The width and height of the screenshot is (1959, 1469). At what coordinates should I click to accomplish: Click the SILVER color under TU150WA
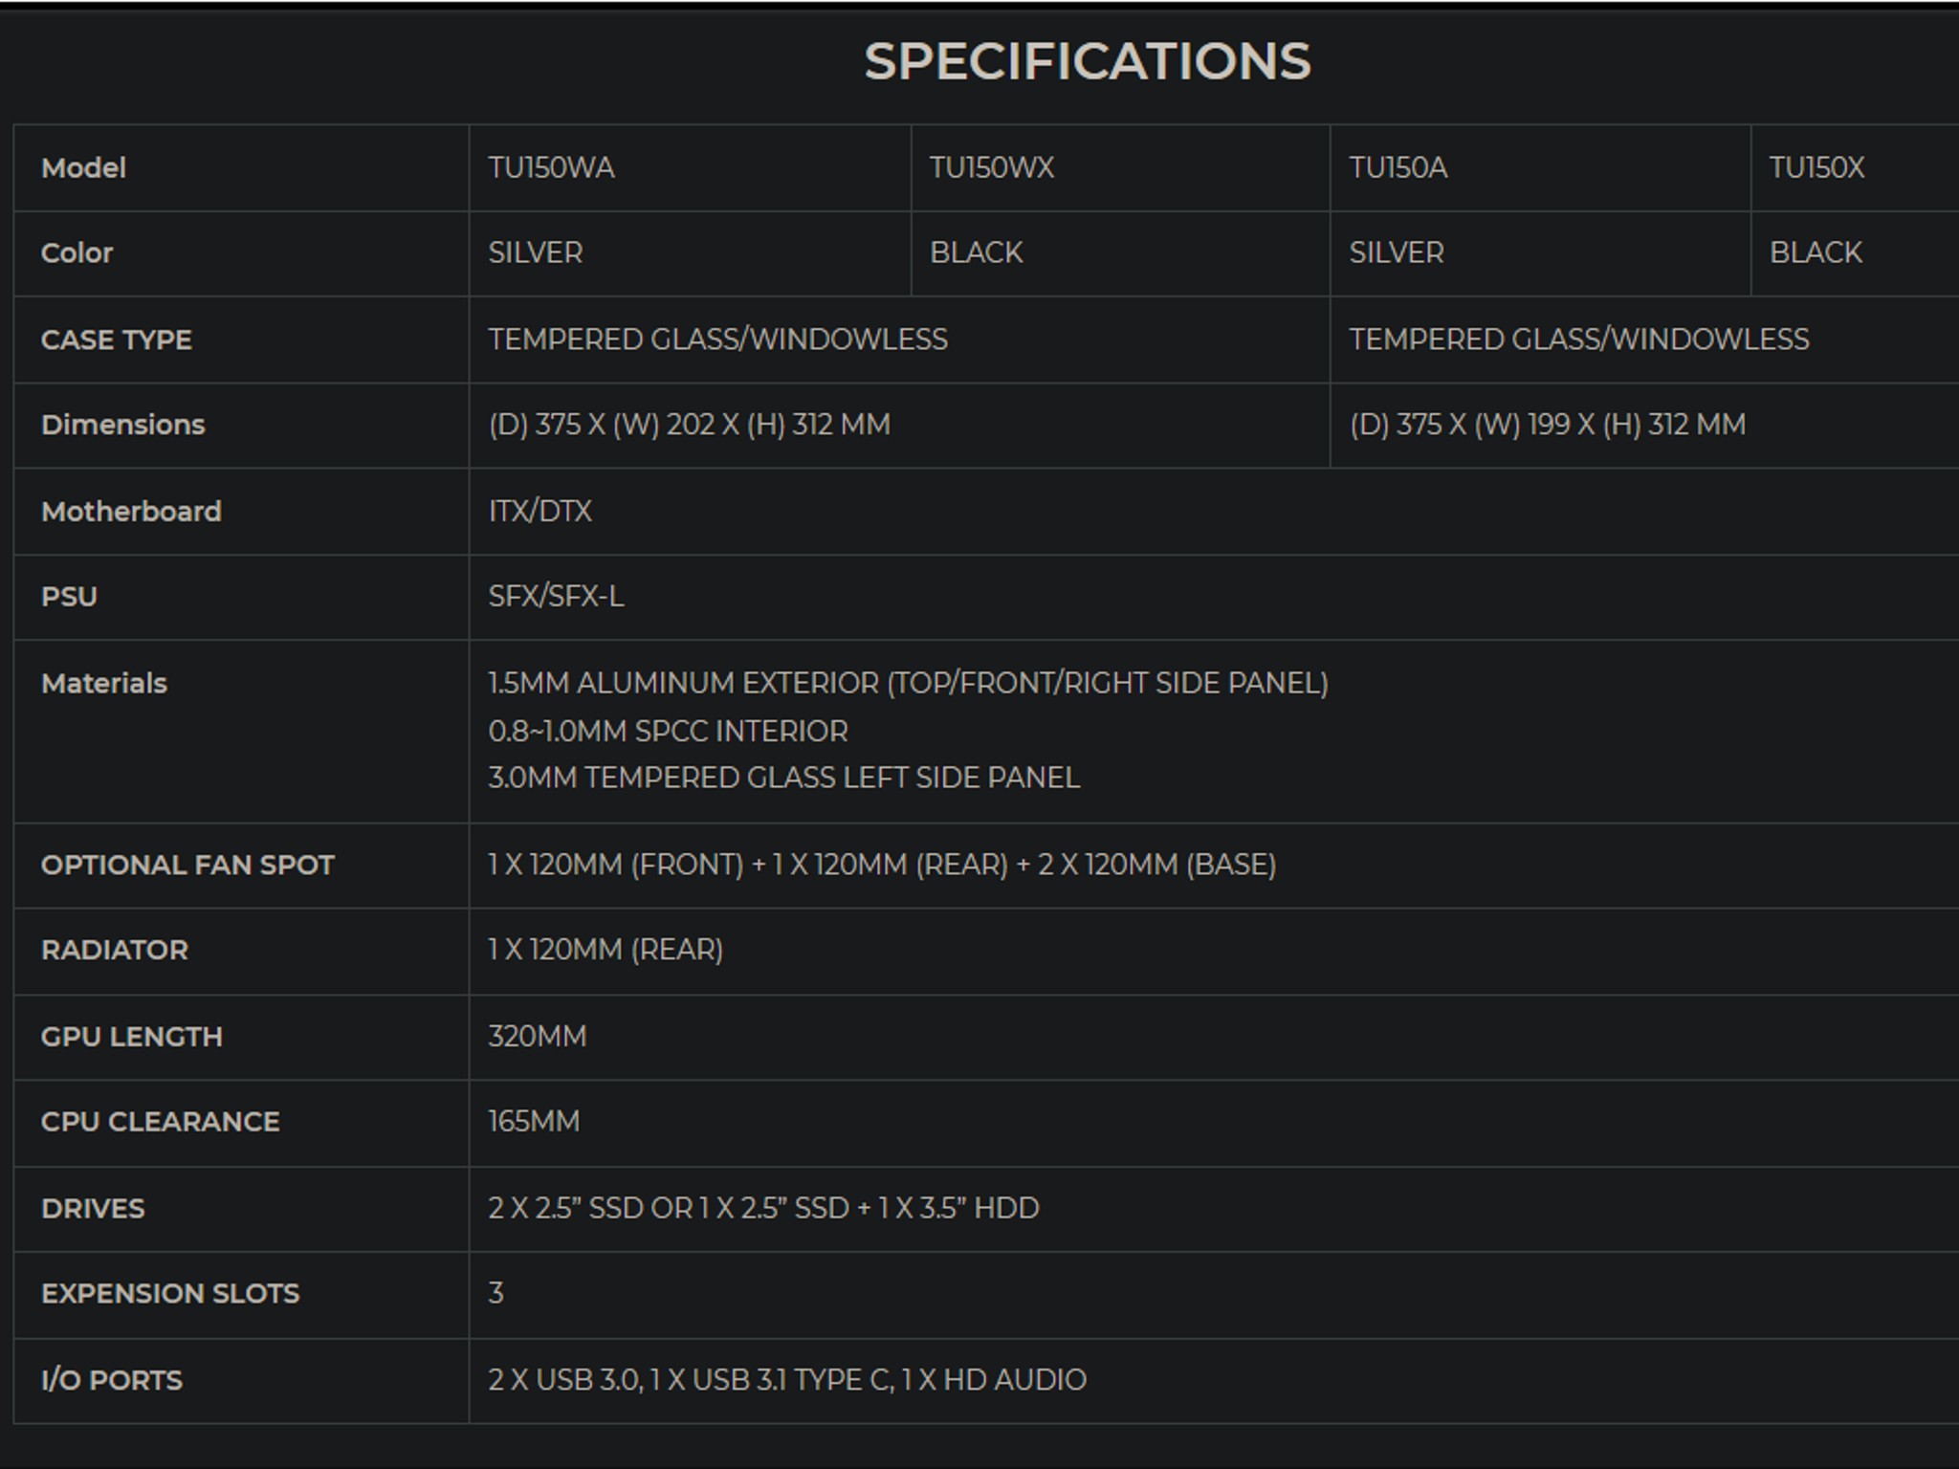pyautogui.click(x=536, y=252)
